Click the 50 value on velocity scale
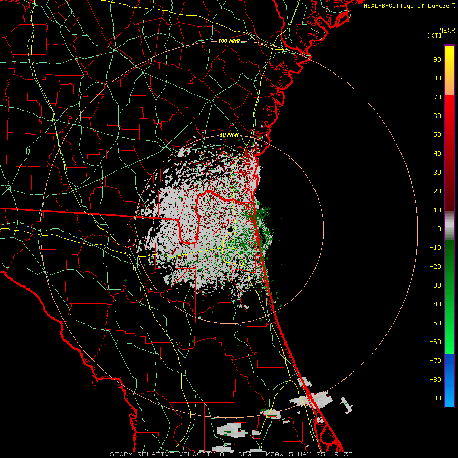 tap(437, 135)
